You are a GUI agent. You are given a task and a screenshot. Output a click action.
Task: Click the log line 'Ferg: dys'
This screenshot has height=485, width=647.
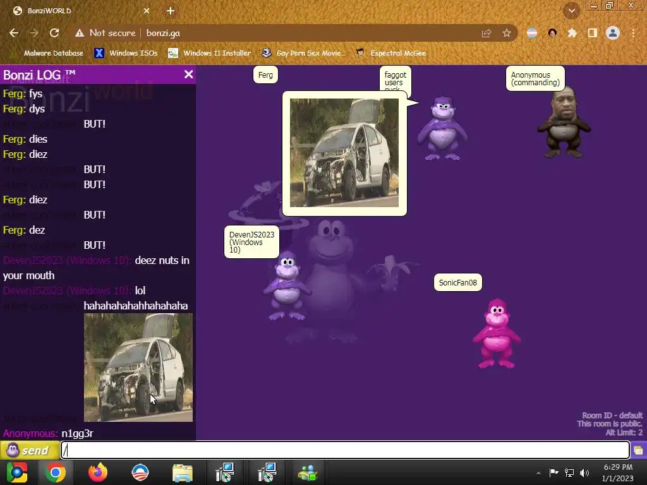24,109
